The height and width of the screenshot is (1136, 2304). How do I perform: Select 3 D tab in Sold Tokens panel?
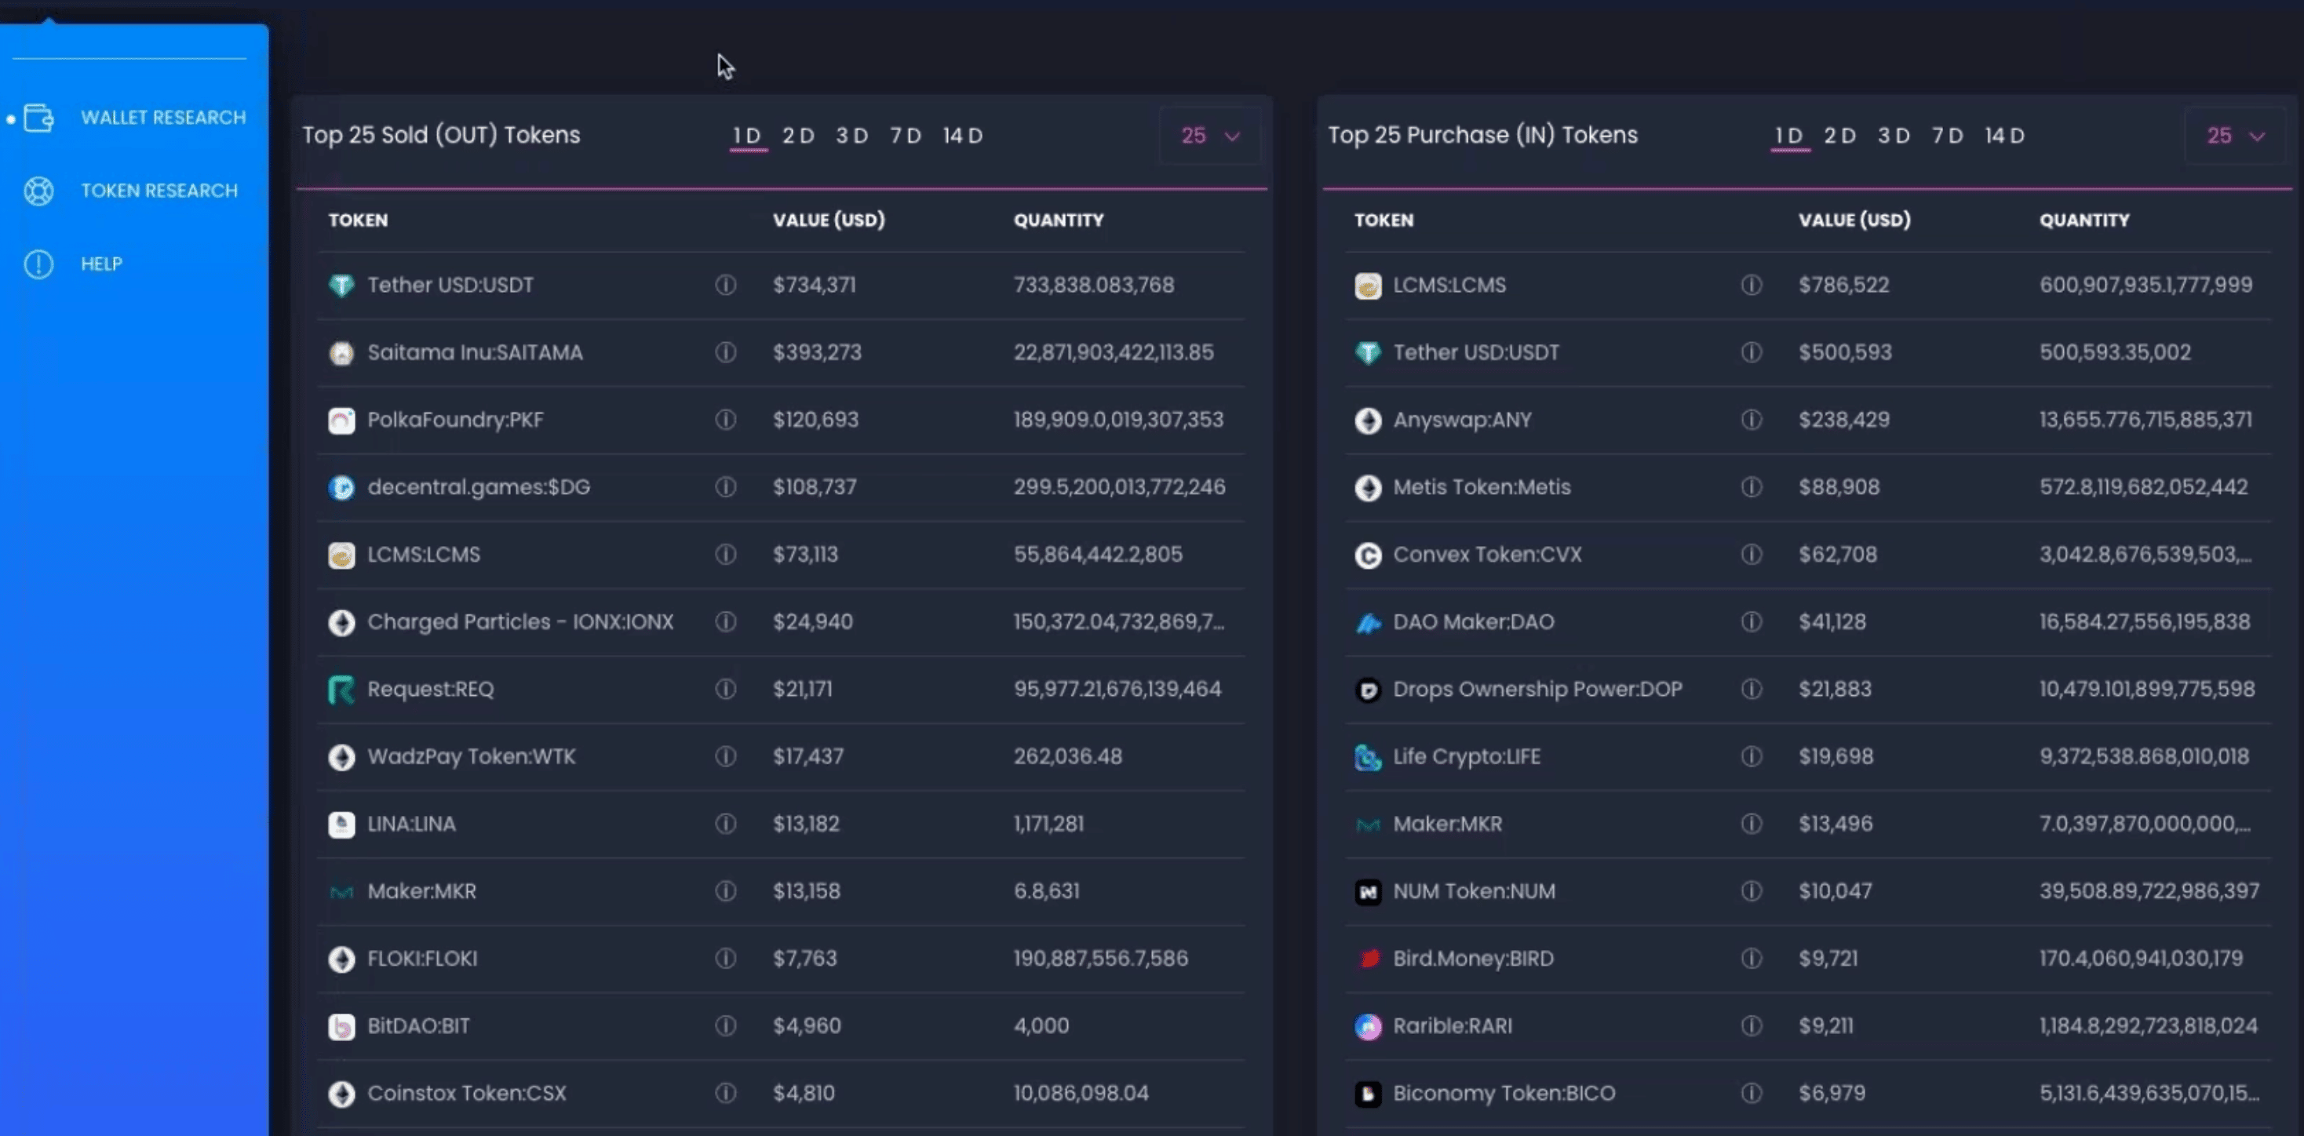coord(852,136)
